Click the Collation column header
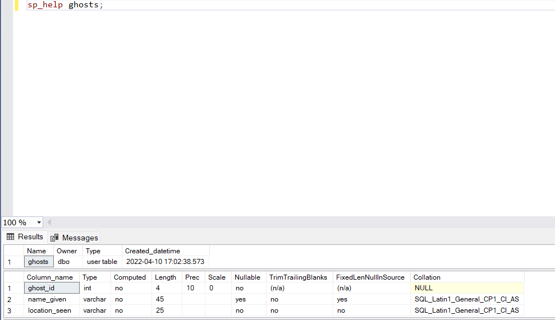This screenshot has height=320, width=555. pos(467,277)
